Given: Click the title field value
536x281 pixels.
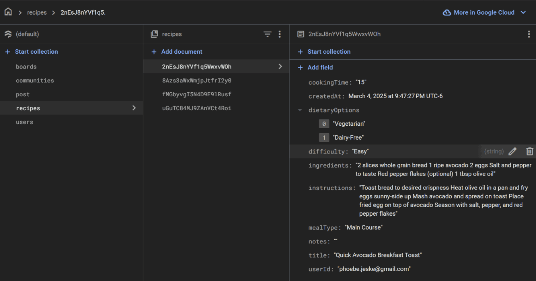Looking at the screenshot, I should pyautogui.click(x=378, y=255).
